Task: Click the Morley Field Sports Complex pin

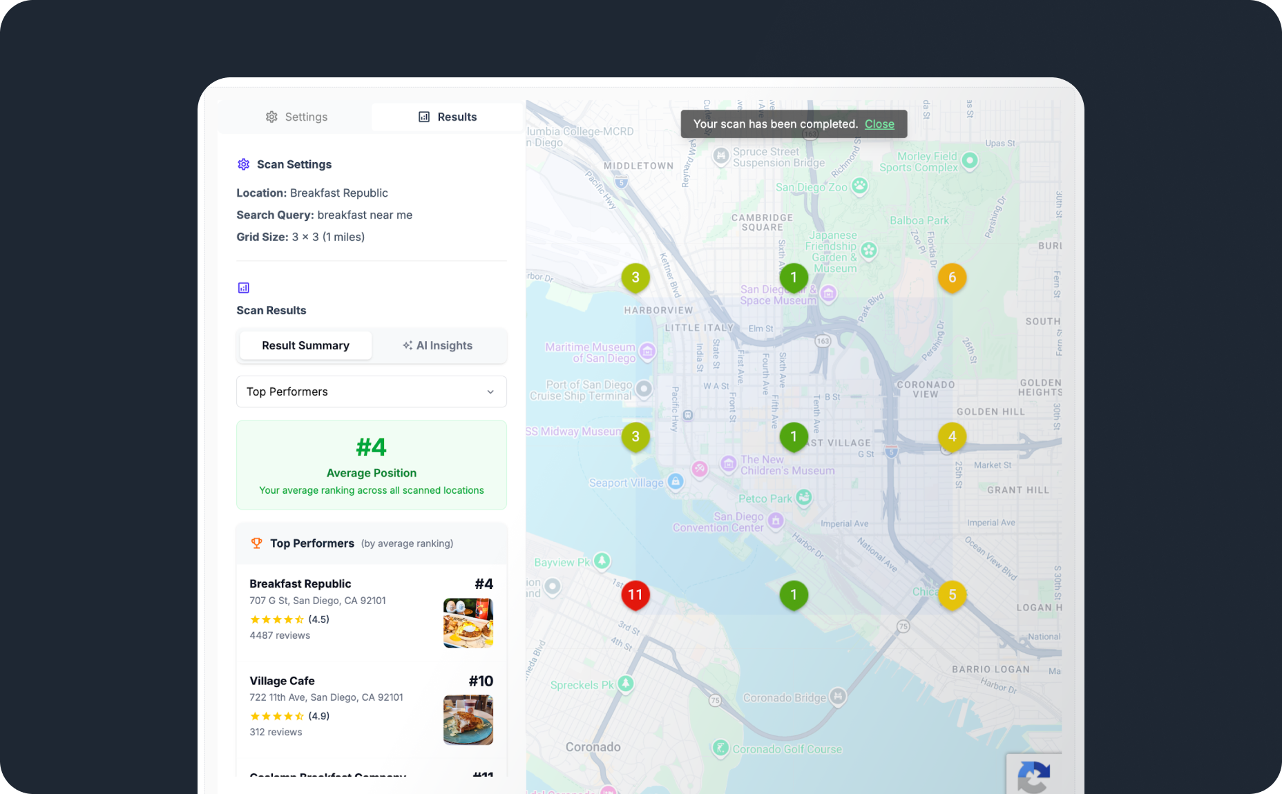Action: coord(970,160)
